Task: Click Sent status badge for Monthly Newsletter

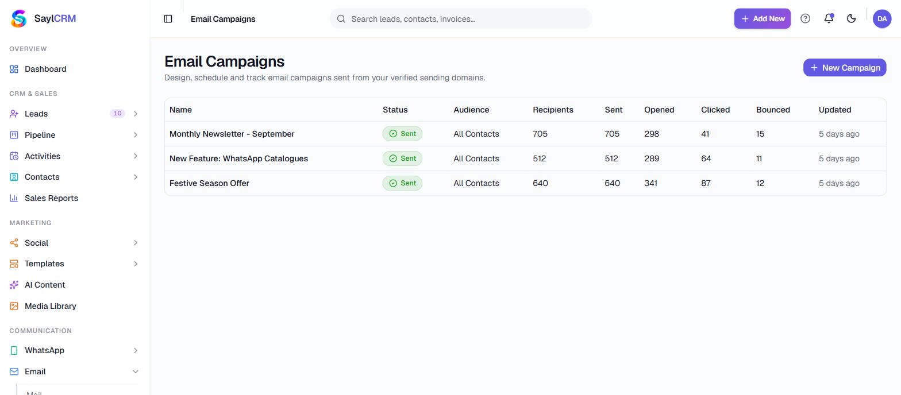Action: 402,134
